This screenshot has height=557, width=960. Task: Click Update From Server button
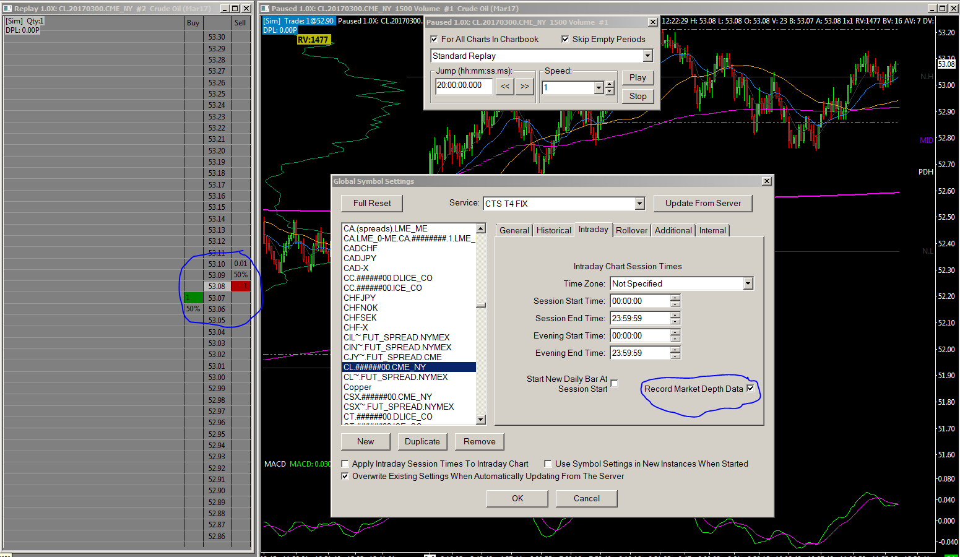coord(703,203)
